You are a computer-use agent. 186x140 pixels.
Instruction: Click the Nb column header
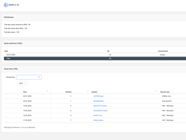point(108,51)
